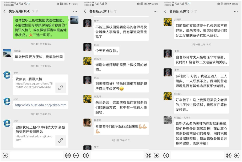Open three-dot menu in right 老有所乐 chat

[x=236, y=11]
